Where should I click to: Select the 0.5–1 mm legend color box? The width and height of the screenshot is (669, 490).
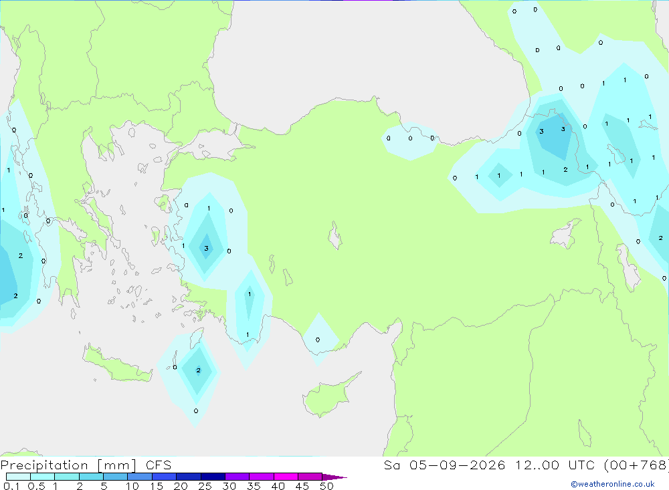click(43, 477)
